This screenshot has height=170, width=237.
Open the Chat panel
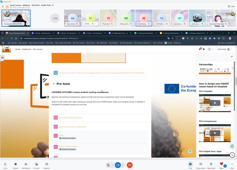[x=190, y=164]
